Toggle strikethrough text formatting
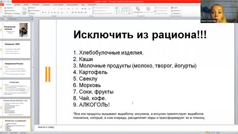 pos(55,12)
